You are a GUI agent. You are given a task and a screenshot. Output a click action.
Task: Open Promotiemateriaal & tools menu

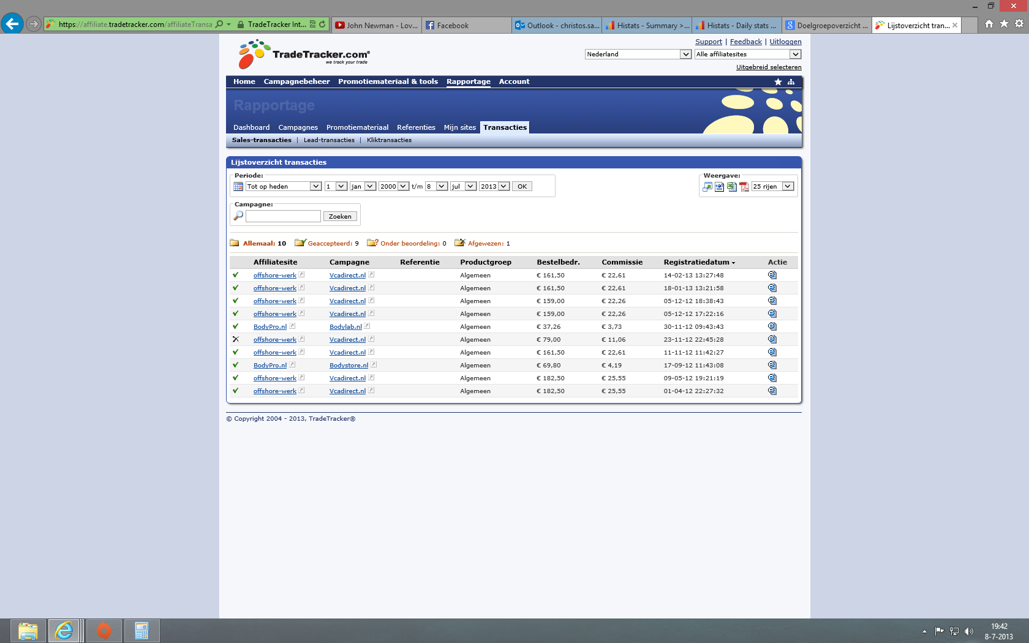pos(388,81)
